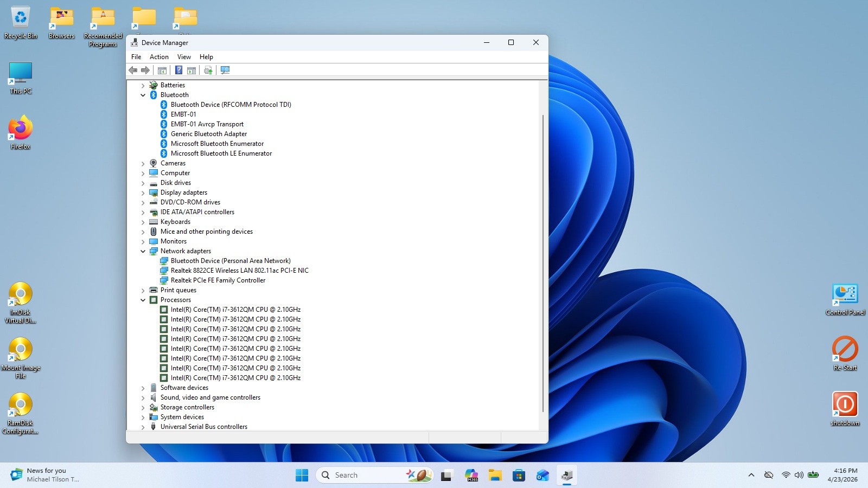
Task: Select the Recomended Programs desktop folder
Action: click(x=103, y=27)
